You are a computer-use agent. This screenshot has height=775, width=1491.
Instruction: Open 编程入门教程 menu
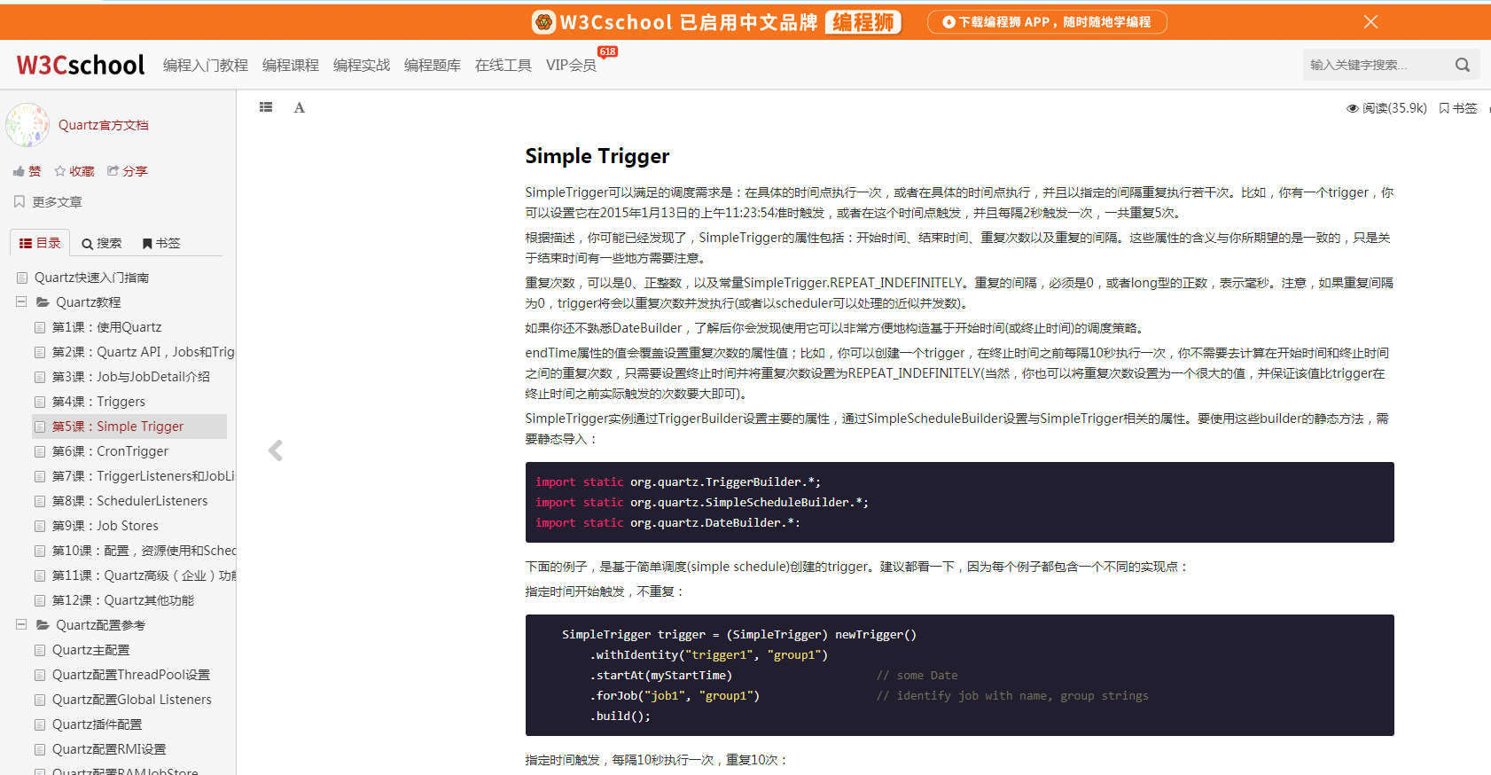[206, 66]
